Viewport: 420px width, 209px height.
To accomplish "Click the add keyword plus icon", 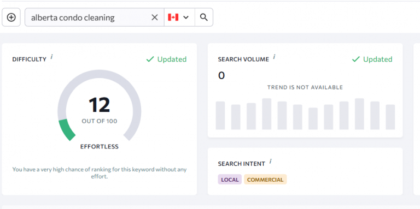I will coord(11,17).
